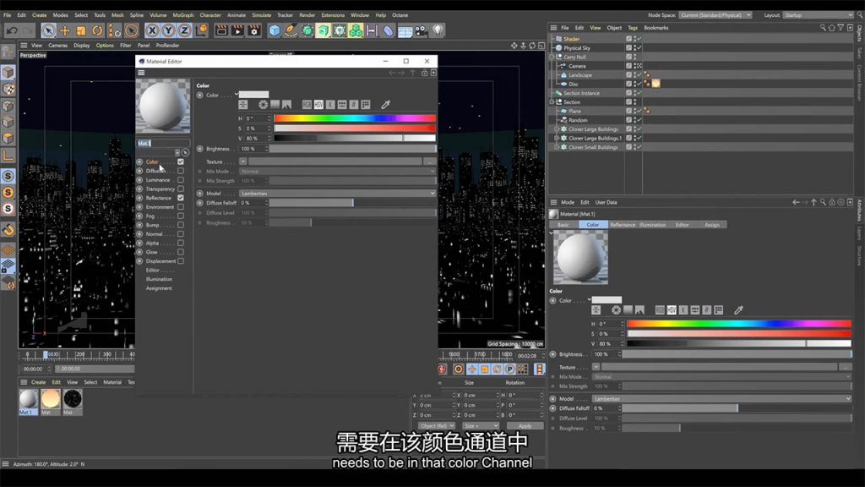Image resolution: width=865 pixels, height=487 pixels.
Task: Collapse the Carry Null tree node
Action: pyautogui.click(x=552, y=57)
